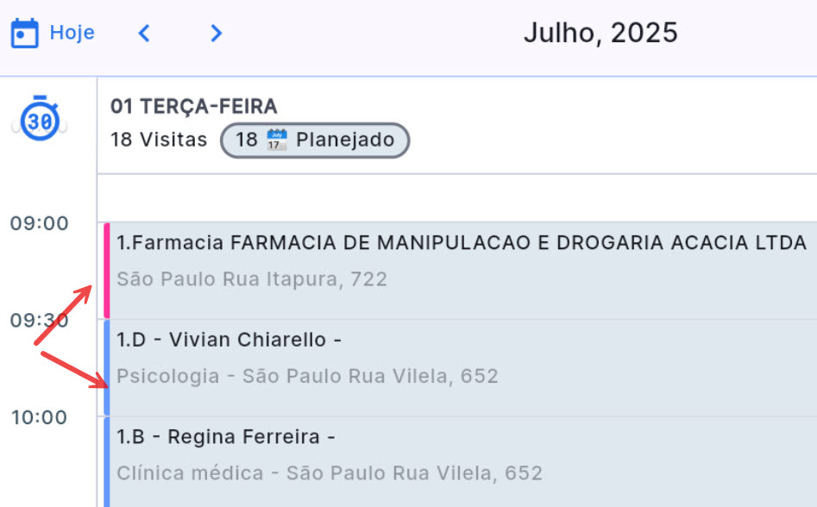The width and height of the screenshot is (817, 507).
Task: Click the small calendar icon in the Planejado chip
Action: [276, 140]
